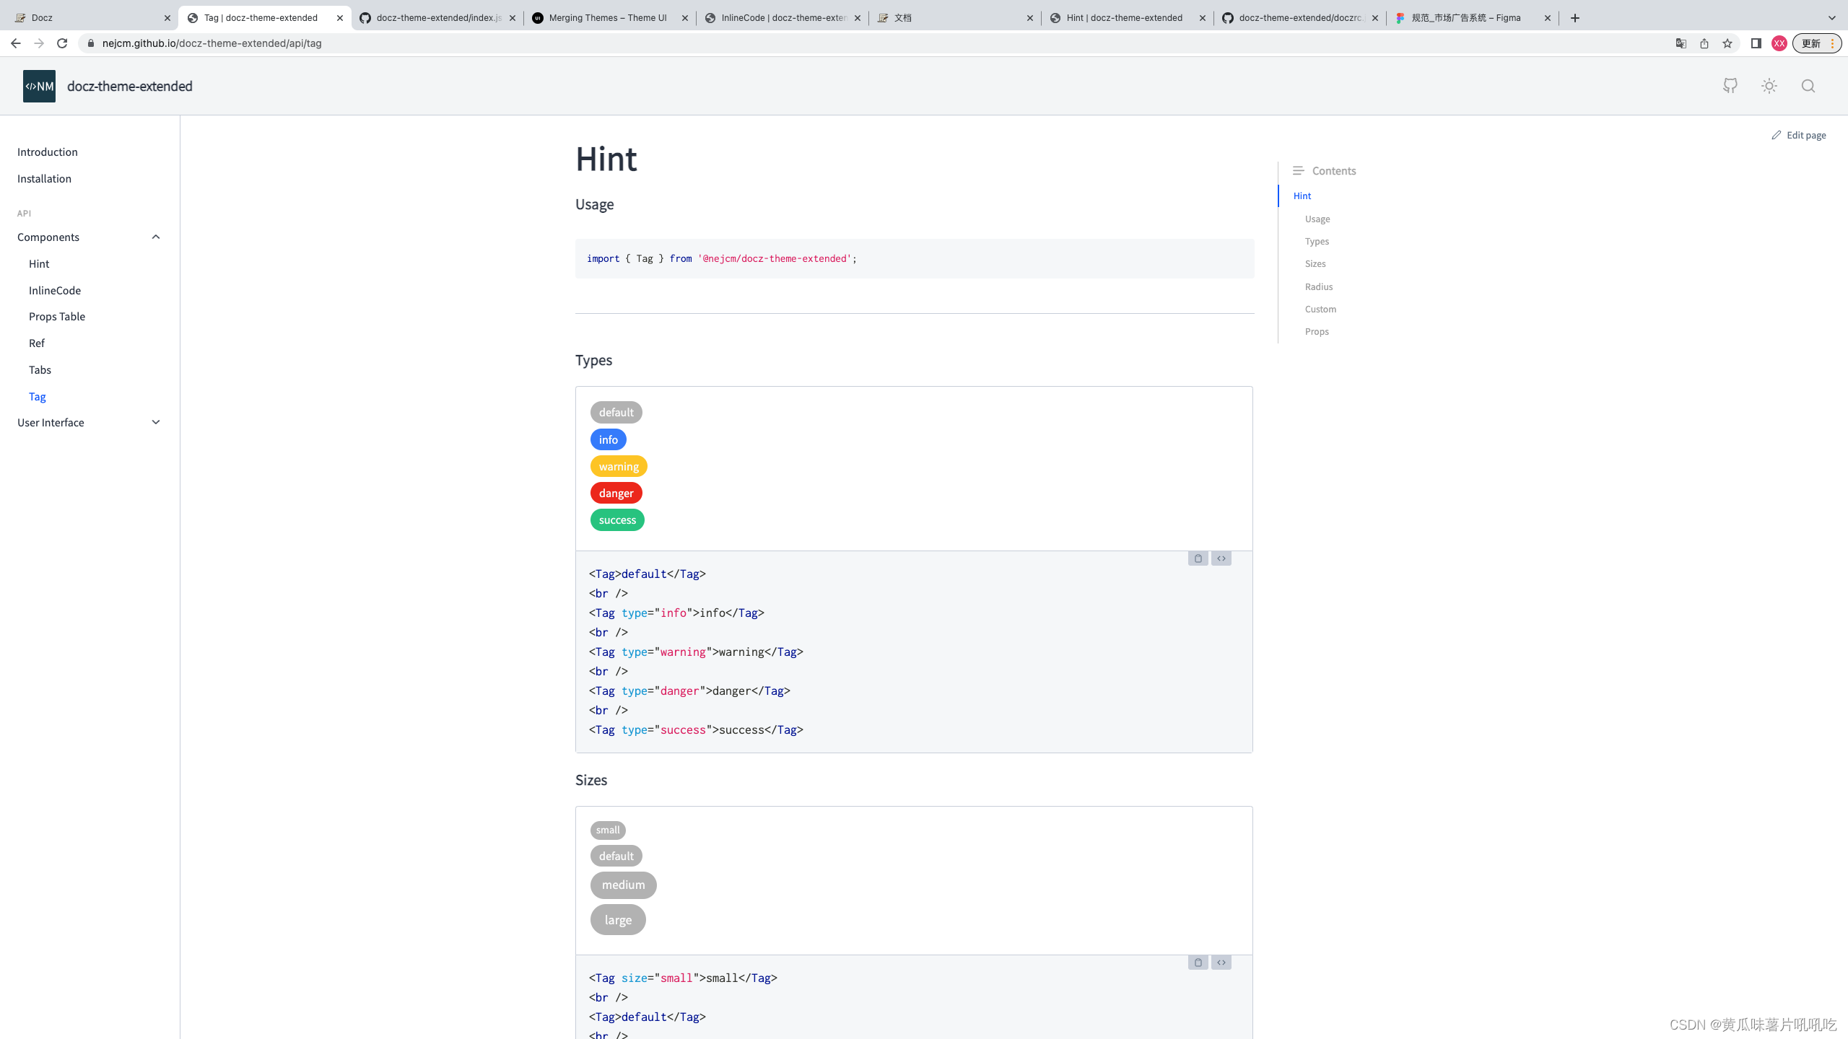This screenshot has height=1039, width=1848.
Task: Toggle the Types playground code view icon
Action: coord(1221,558)
